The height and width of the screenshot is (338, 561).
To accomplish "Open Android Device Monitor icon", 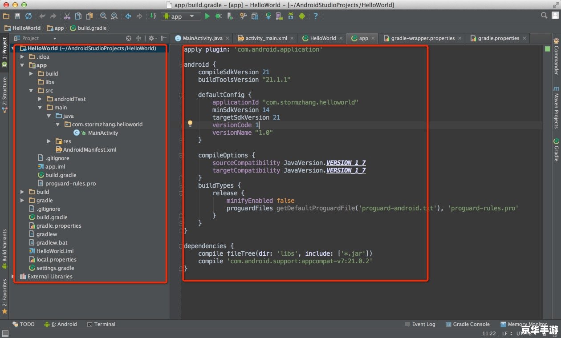I will [302, 16].
